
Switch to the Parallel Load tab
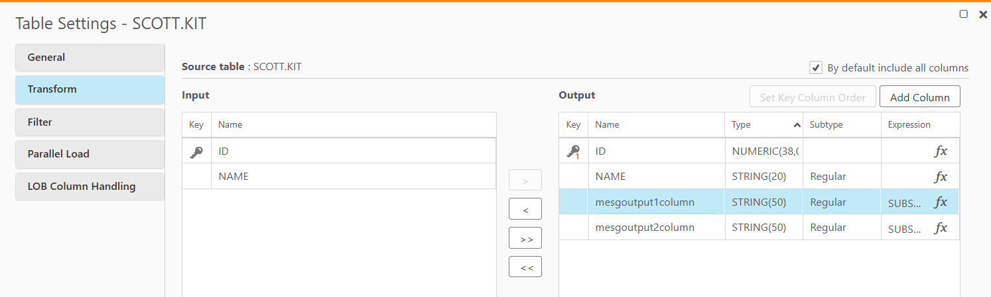[90, 153]
